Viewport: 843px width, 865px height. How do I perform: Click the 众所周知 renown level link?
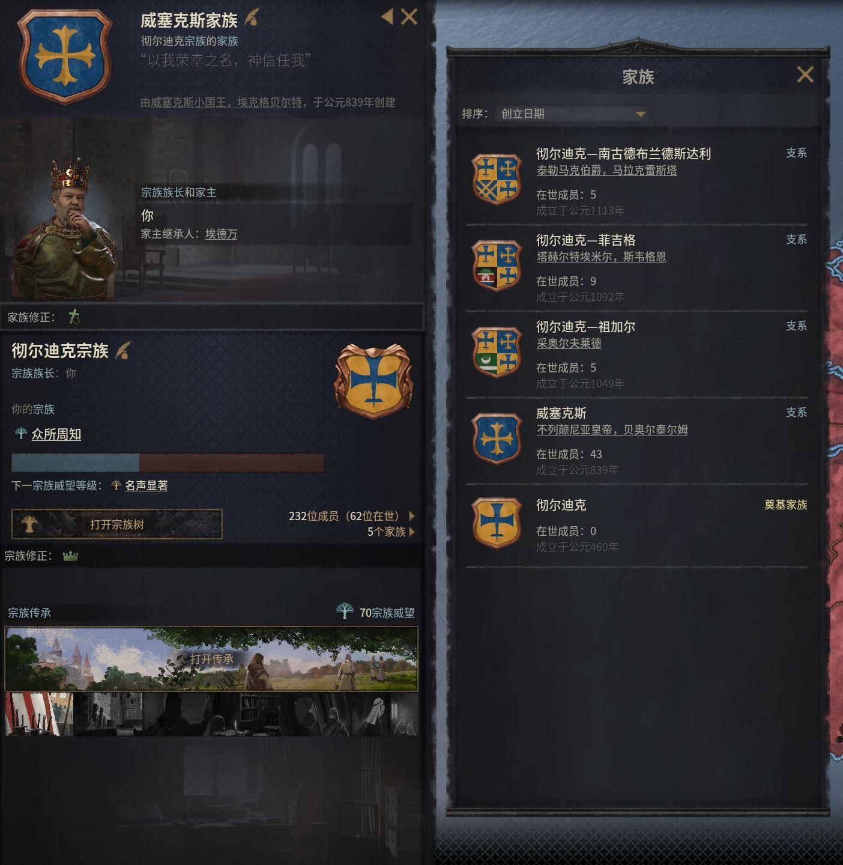[56, 434]
